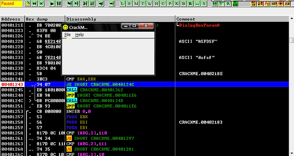The width and height of the screenshot is (294, 156).
Task: Show Threads window (T button)
Action: 143,4
